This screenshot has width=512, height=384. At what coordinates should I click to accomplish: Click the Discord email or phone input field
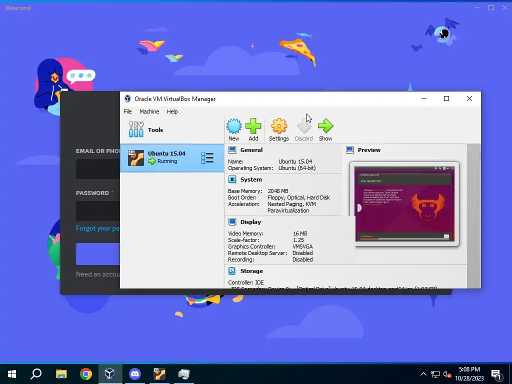point(98,169)
